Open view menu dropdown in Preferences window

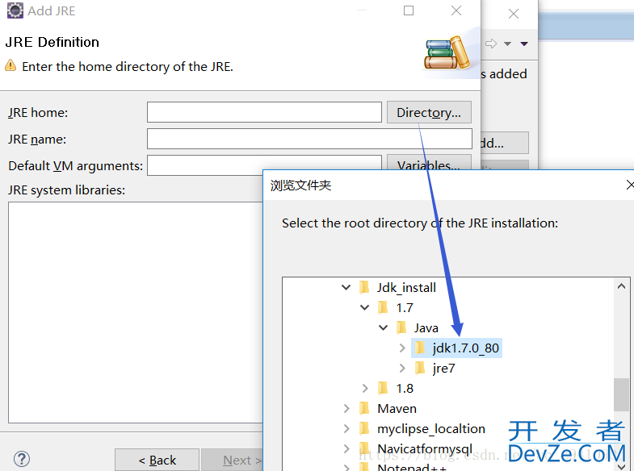tap(524, 44)
